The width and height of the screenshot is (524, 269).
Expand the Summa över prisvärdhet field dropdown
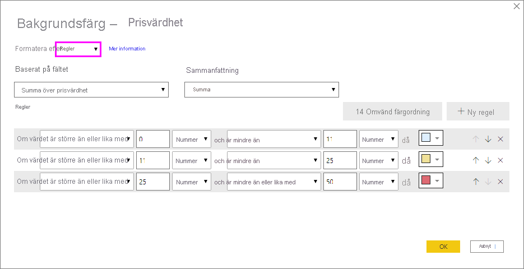(91, 90)
